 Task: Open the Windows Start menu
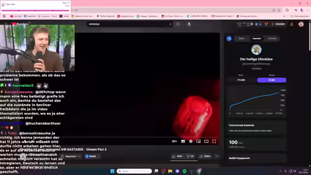(112, 171)
